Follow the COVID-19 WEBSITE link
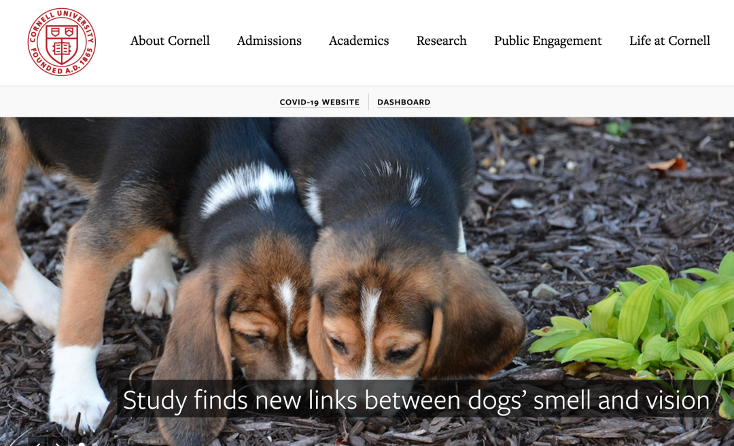The width and height of the screenshot is (734, 446). click(x=319, y=102)
